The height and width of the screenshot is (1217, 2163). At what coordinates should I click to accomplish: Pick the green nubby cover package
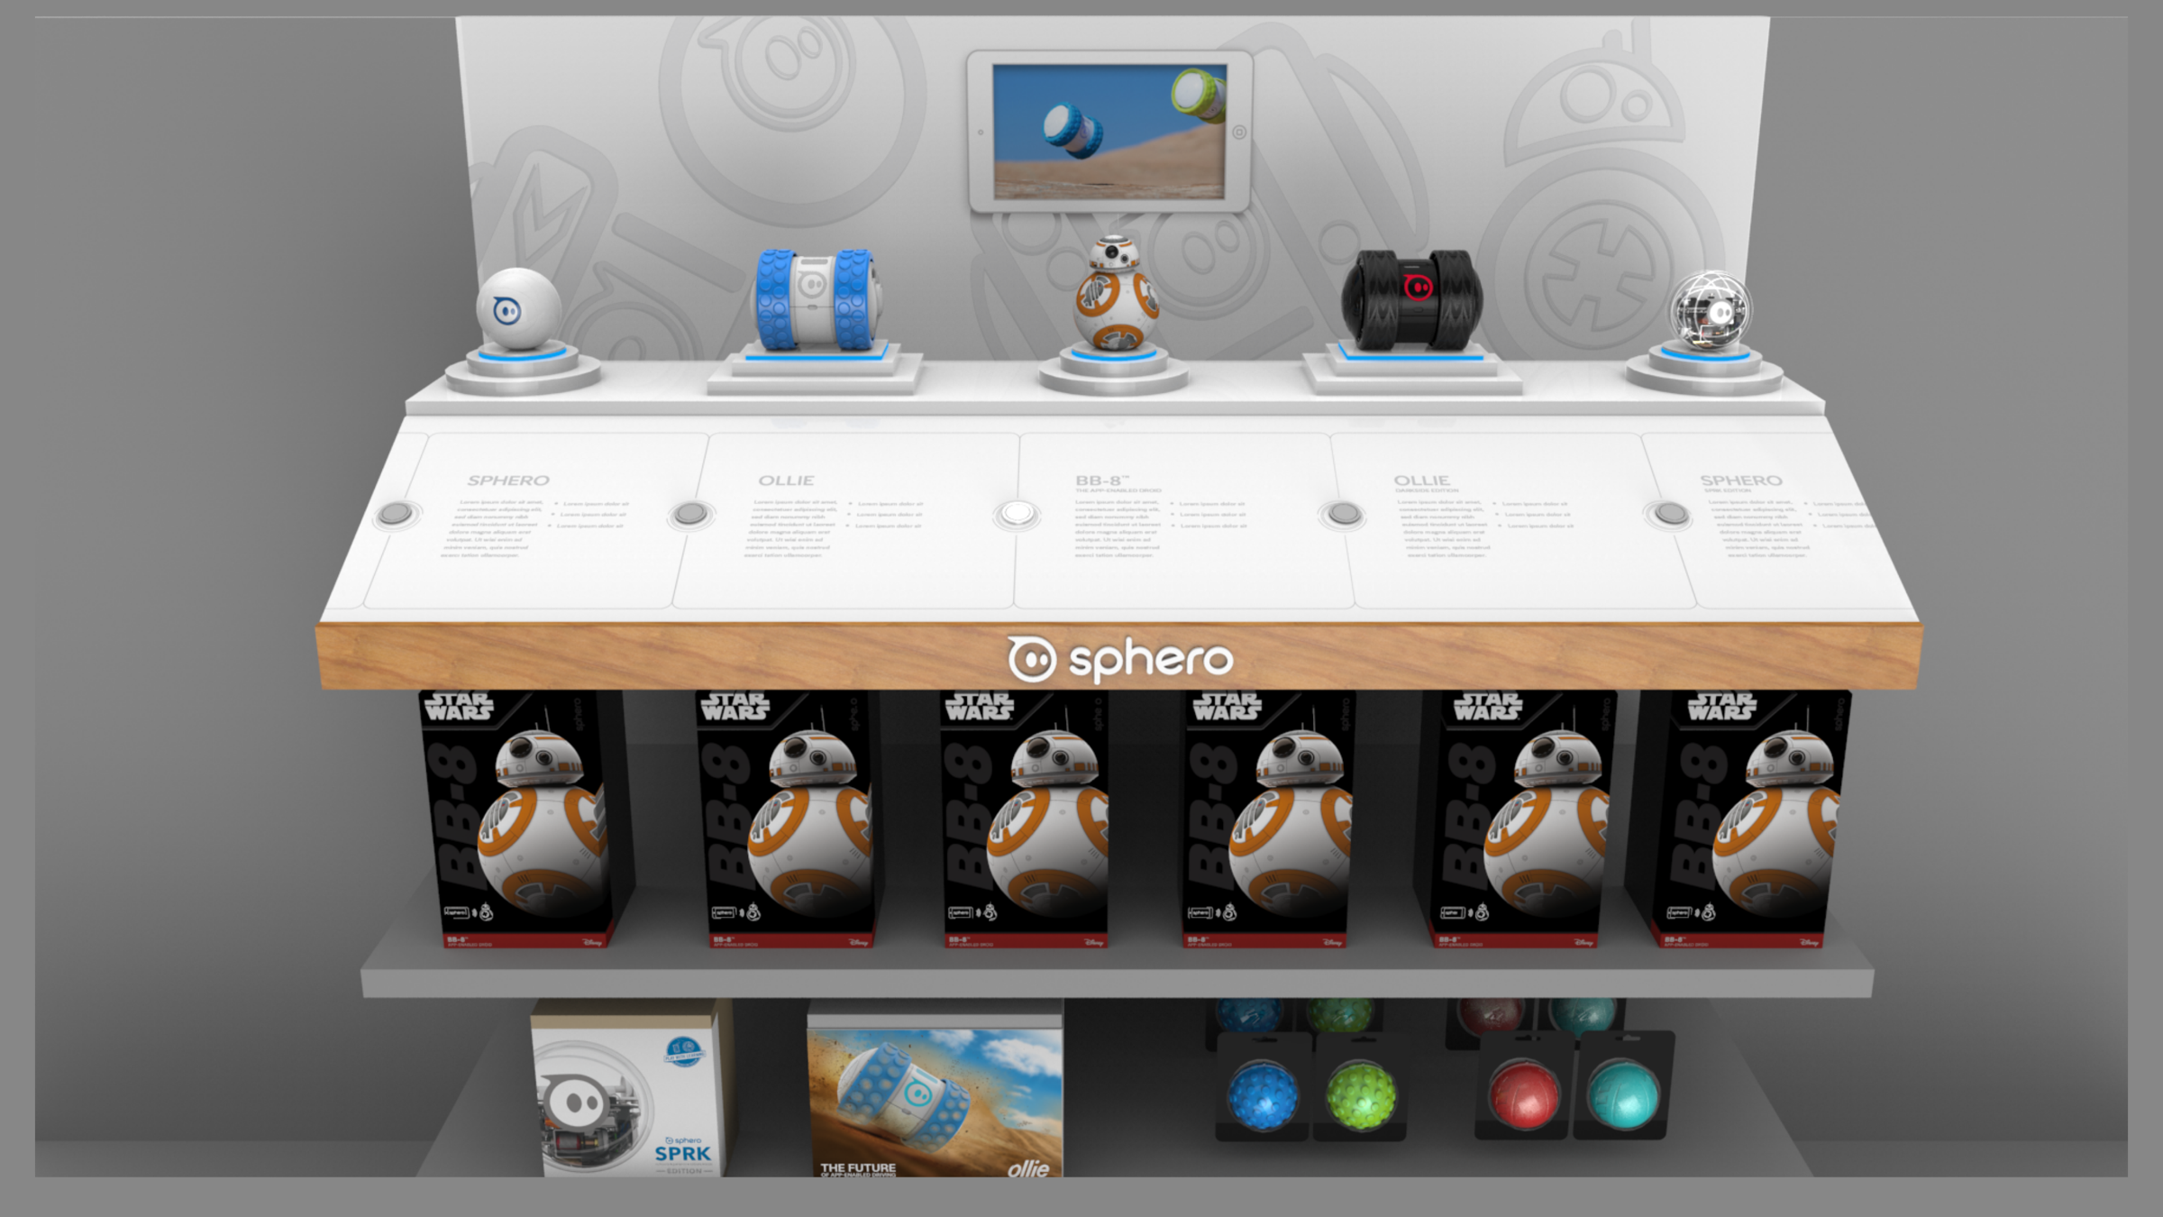[1361, 1086]
